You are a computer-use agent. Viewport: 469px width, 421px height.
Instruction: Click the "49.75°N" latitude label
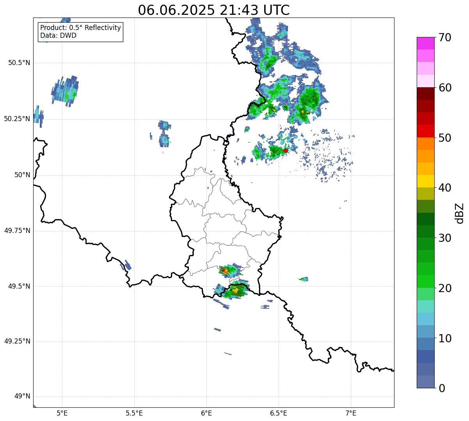(17, 231)
